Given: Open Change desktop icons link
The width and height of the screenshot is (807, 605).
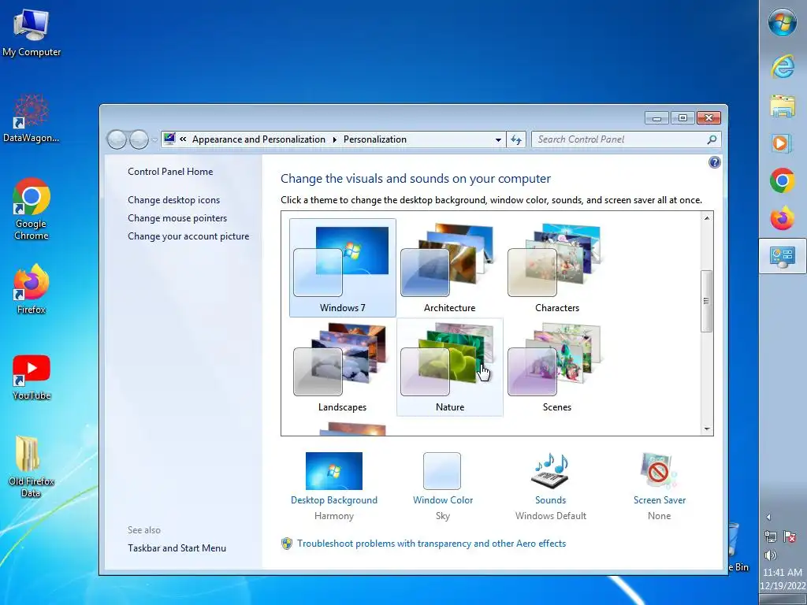Looking at the screenshot, I should [x=173, y=200].
